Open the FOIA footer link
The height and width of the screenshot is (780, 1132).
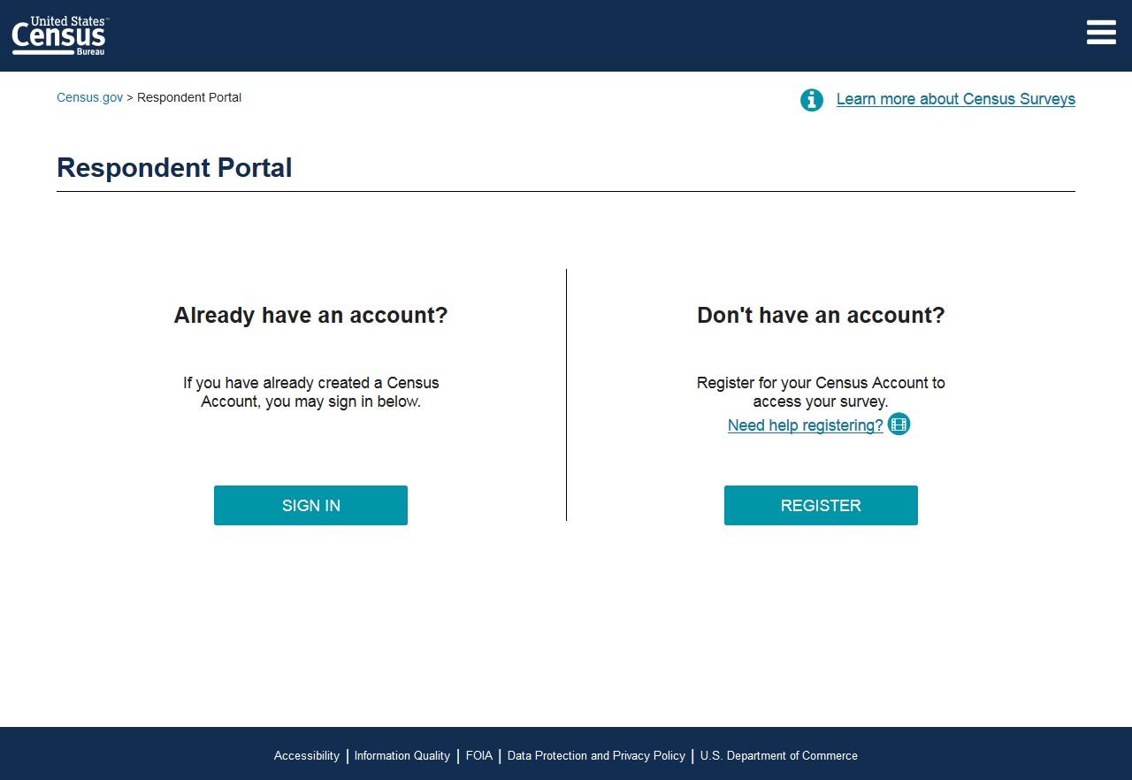[x=478, y=756]
